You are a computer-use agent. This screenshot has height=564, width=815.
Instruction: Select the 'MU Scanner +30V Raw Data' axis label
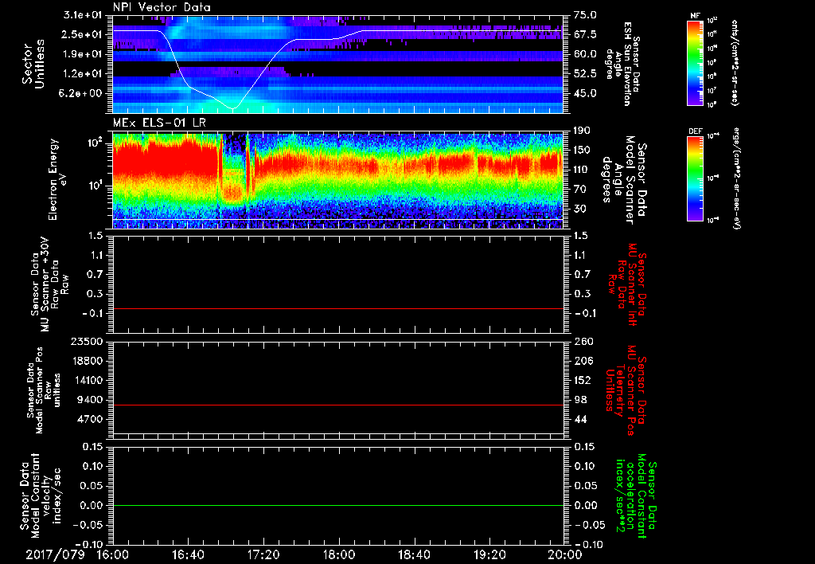click(x=49, y=284)
